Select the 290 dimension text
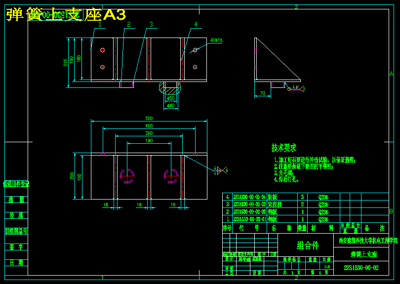 [x=149, y=133]
